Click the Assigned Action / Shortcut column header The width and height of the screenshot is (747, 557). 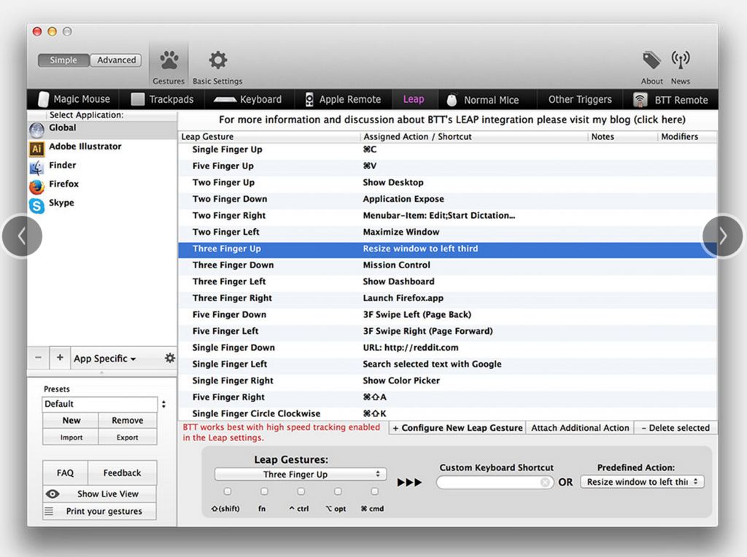(474, 136)
